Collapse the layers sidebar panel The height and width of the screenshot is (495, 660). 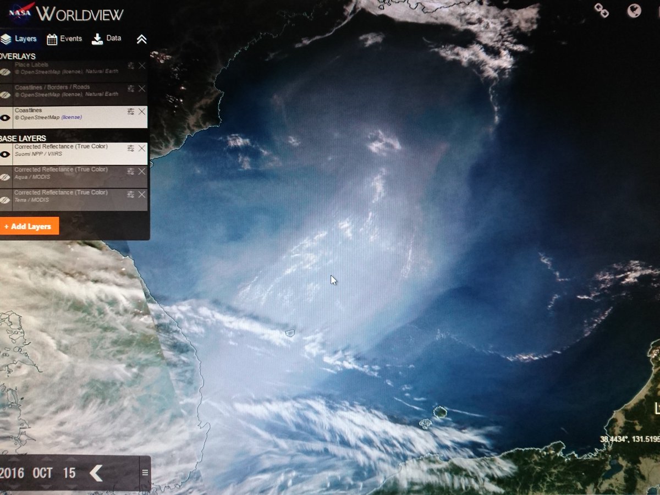(x=141, y=39)
